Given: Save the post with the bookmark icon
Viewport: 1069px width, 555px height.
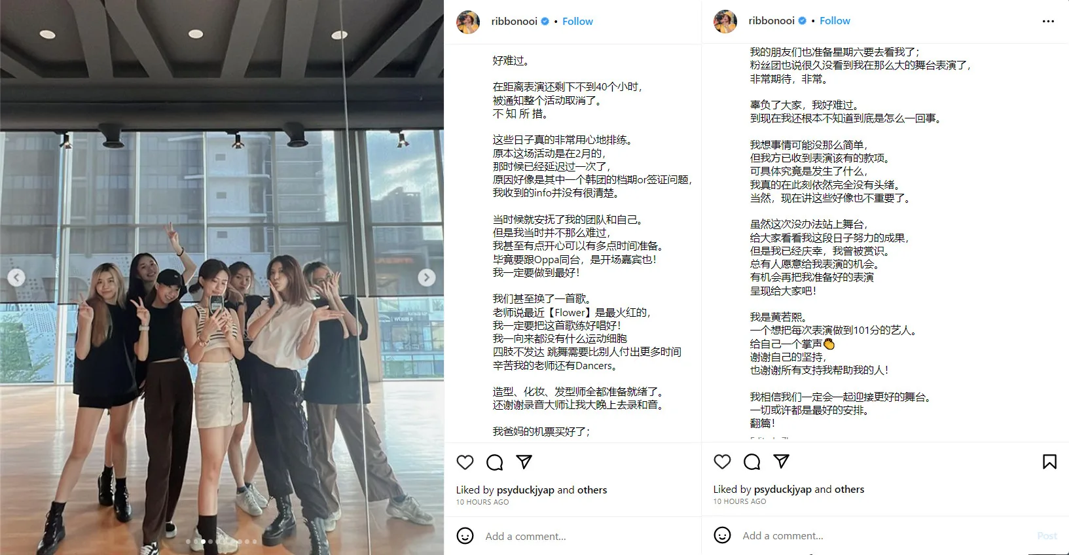Looking at the screenshot, I should [1049, 461].
